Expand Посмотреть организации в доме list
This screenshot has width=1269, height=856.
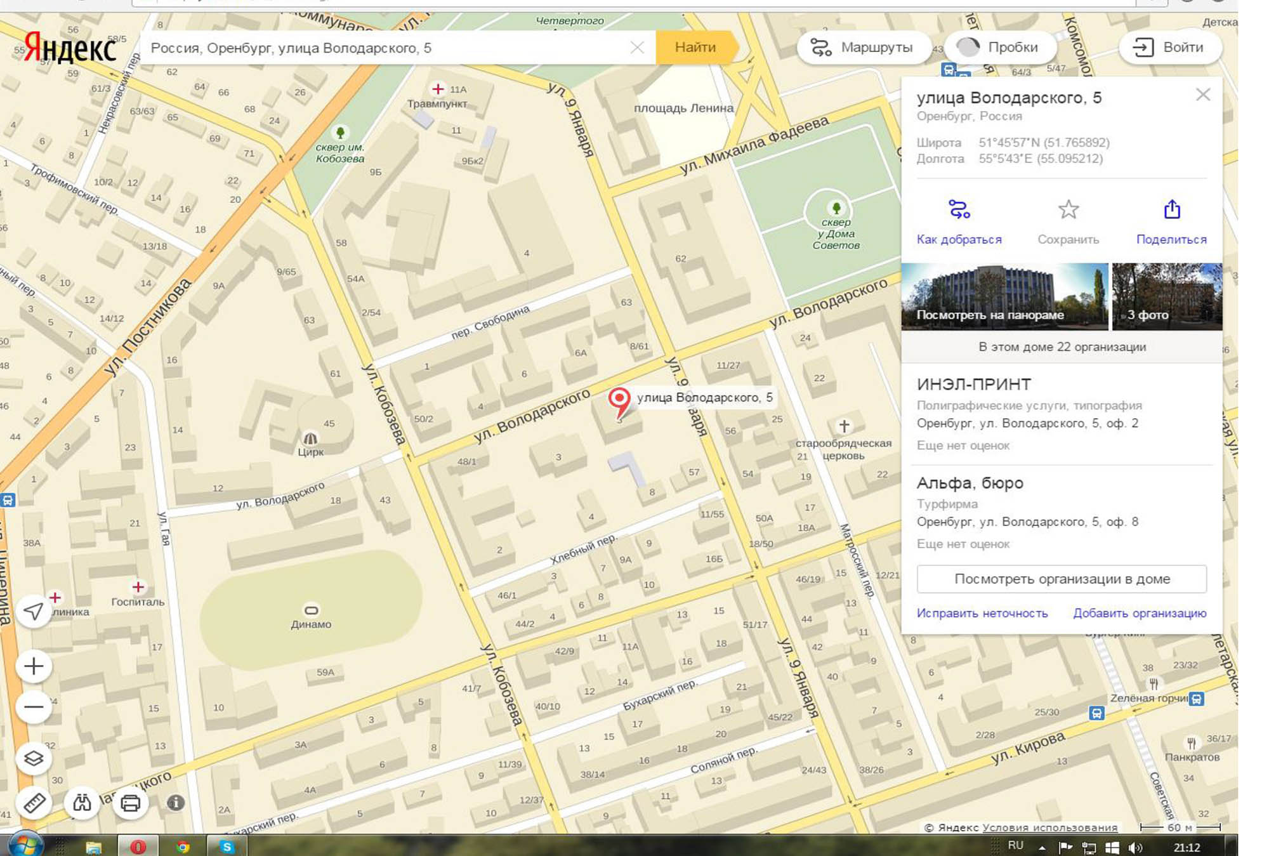[1062, 579]
